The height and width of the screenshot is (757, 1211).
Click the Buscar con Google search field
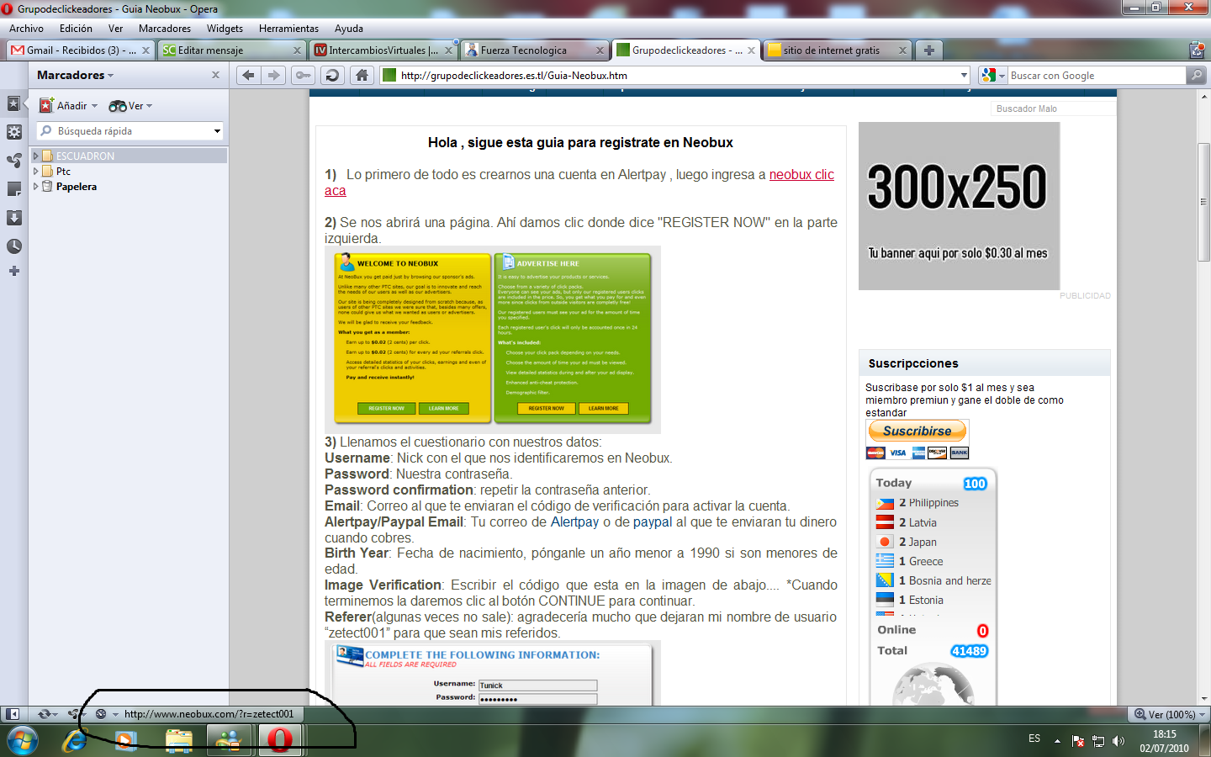tap(1096, 75)
